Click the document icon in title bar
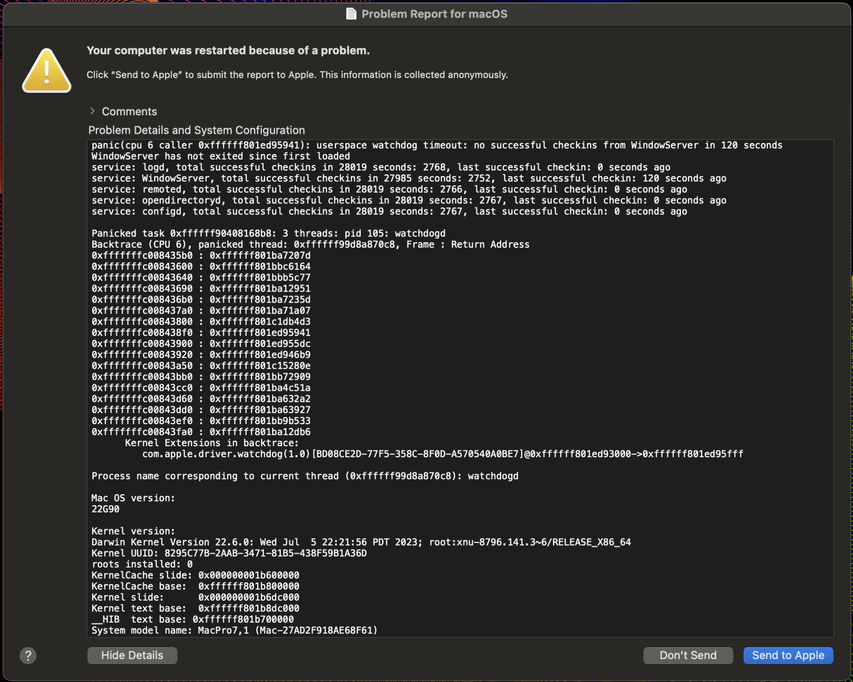 coord(351,14)
